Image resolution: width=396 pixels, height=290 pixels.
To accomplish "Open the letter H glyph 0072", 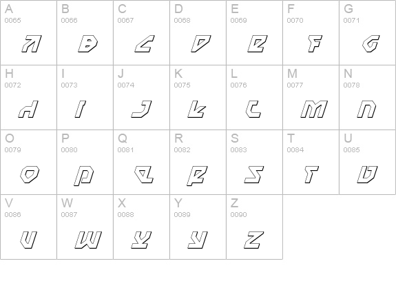I will pyautogui.click(x=28, y=97).
